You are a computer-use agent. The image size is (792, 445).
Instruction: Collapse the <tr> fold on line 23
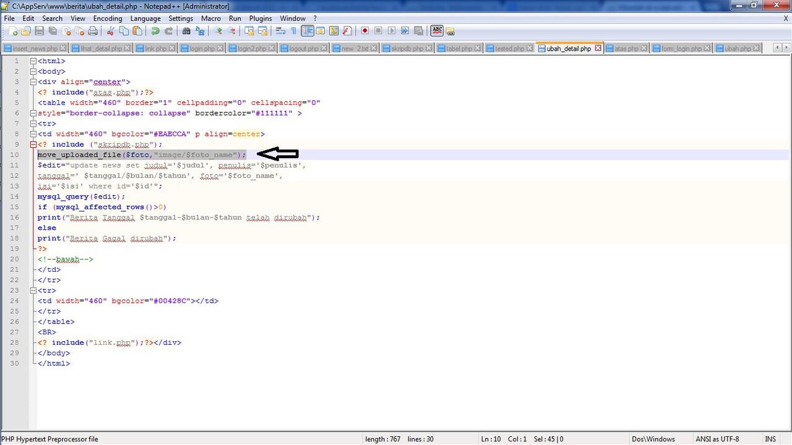point(33,290)
